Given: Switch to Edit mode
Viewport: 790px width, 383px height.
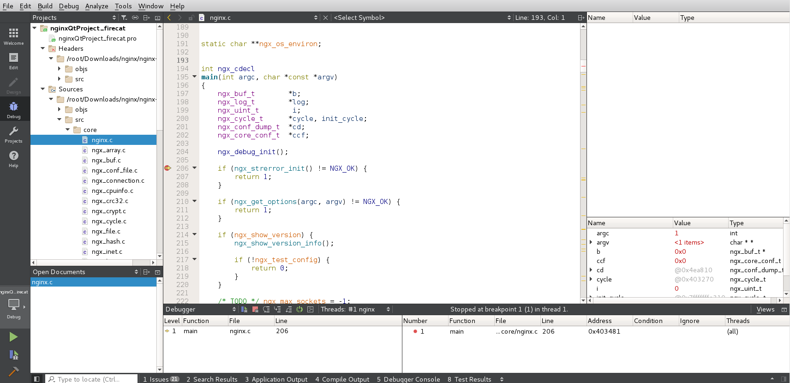Looking at the screenshot, I should click(14, 61).
